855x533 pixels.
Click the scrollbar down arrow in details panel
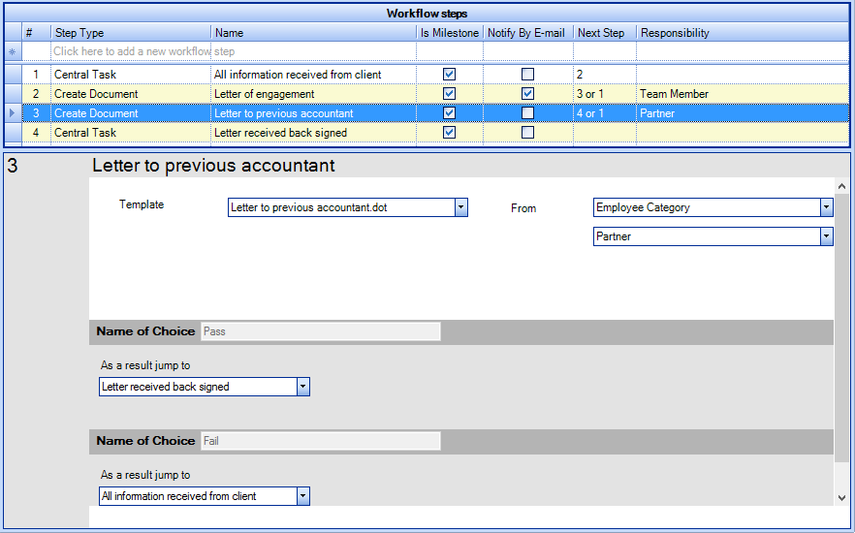841,497
